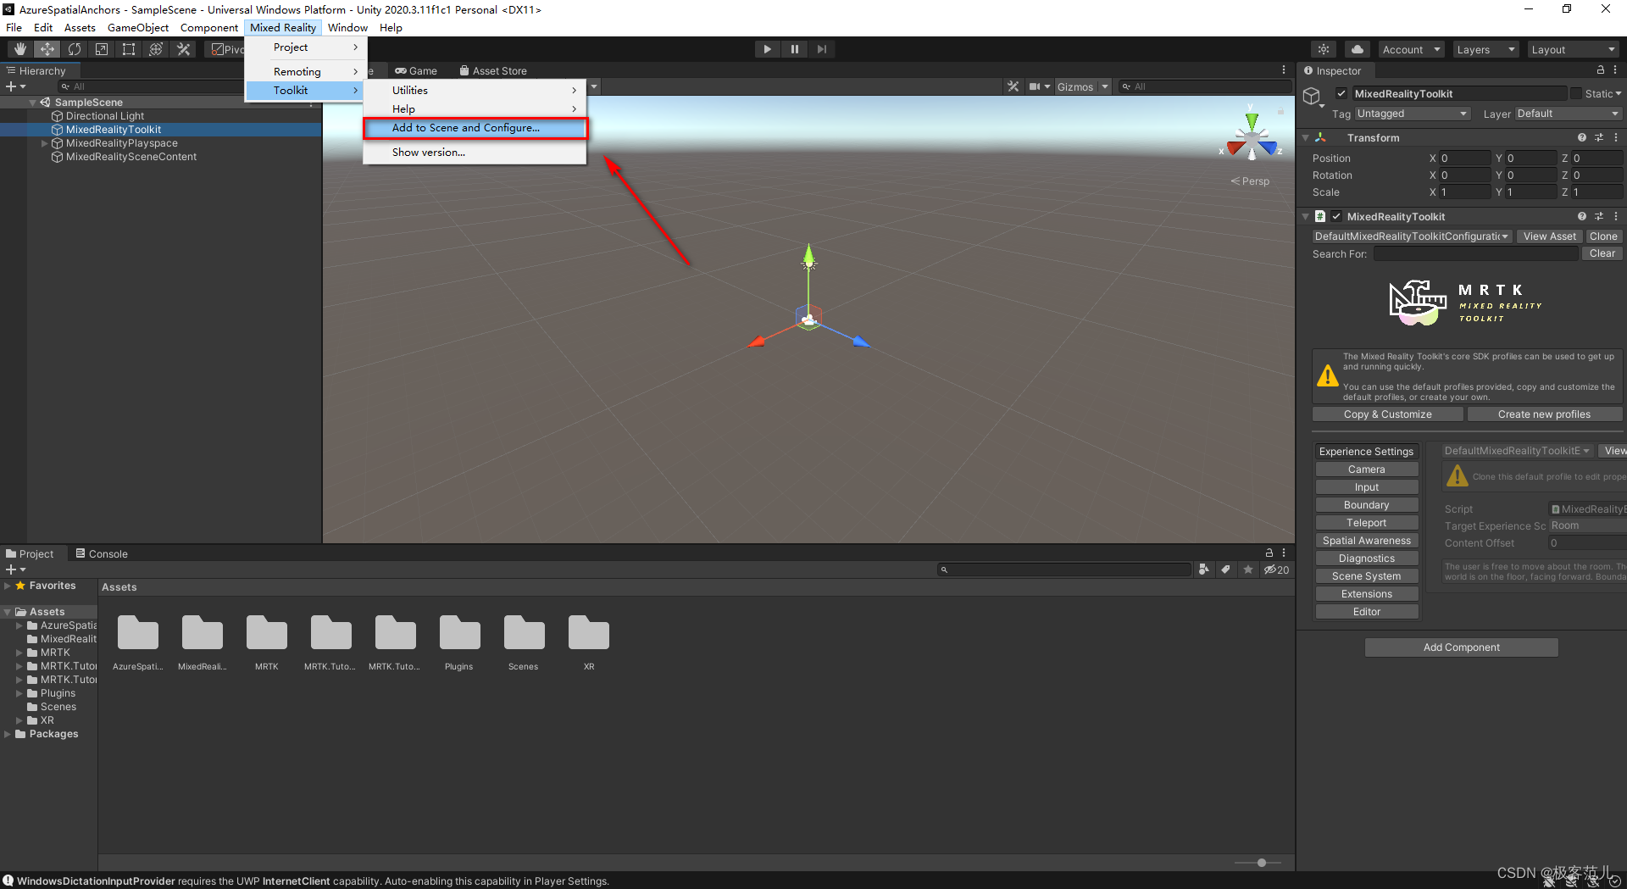This screenshot has height=889, width=1627.
Task: Open custom editor tools icon
Action: coord(183,49)
